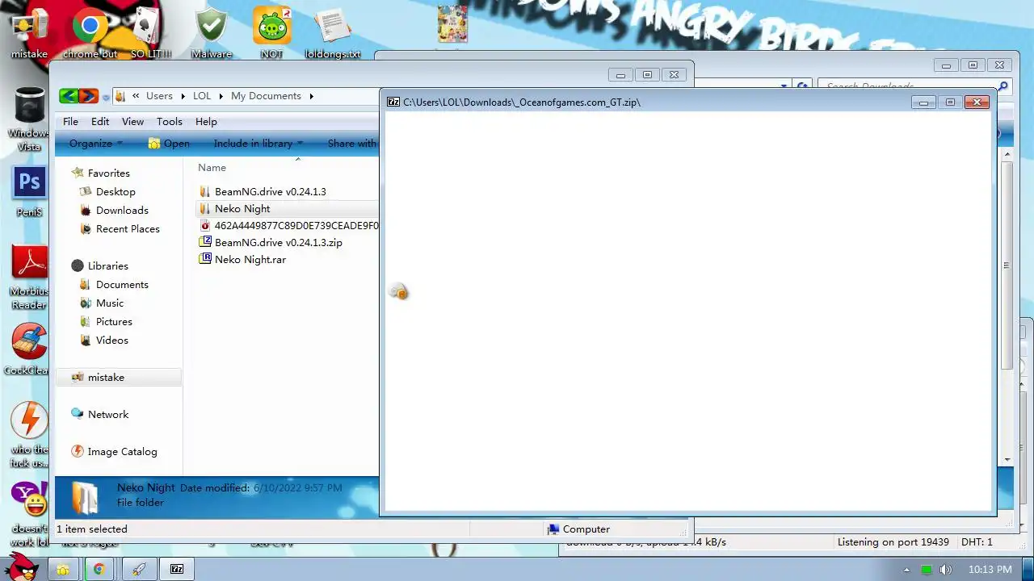Open the recent locations dropdown beside navigation arrows
The width and height of the screenshot is (1034, 581).
(x=106, y=98)
